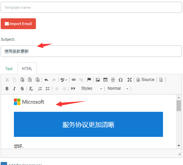Click the Microsoft logo in the email body
The width and height of the screenshot is (183, 165).
29,102
